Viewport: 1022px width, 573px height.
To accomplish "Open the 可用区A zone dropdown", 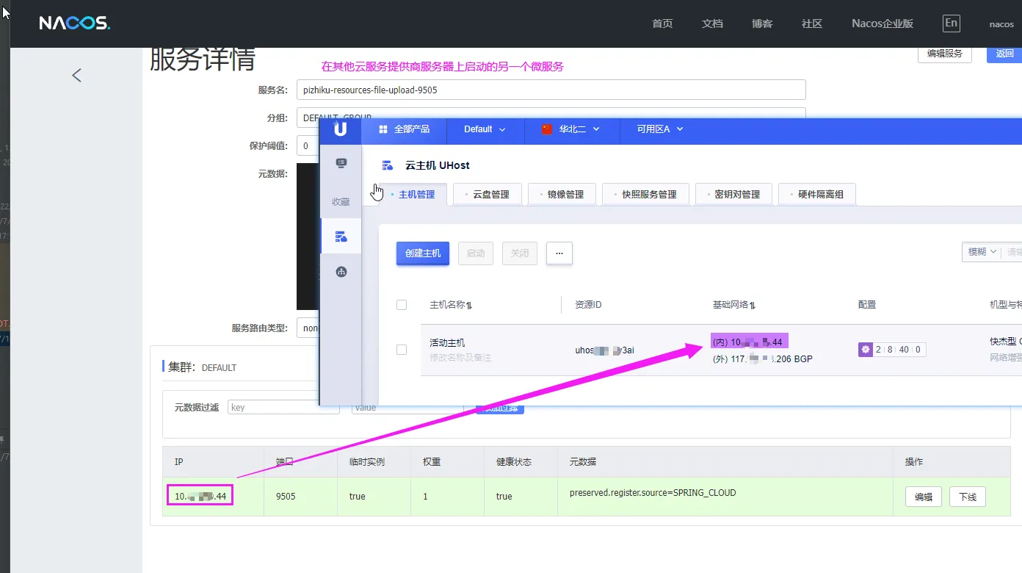I will 660,129.
